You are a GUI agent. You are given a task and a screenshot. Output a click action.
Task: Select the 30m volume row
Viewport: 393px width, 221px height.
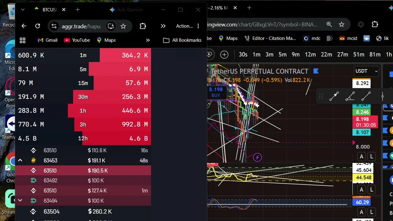point(83,97)
